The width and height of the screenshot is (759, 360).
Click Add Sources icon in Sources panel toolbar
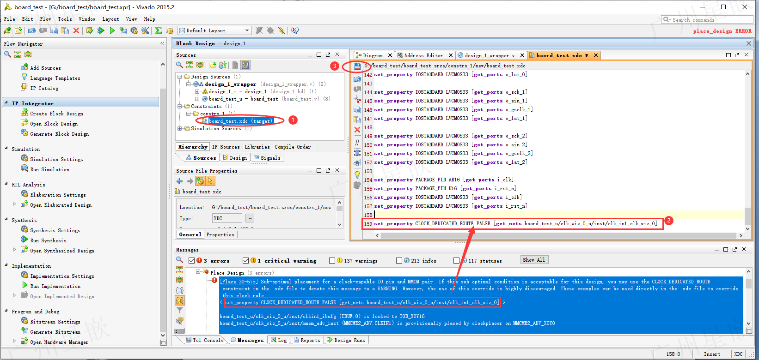click(x=223, y=65)
